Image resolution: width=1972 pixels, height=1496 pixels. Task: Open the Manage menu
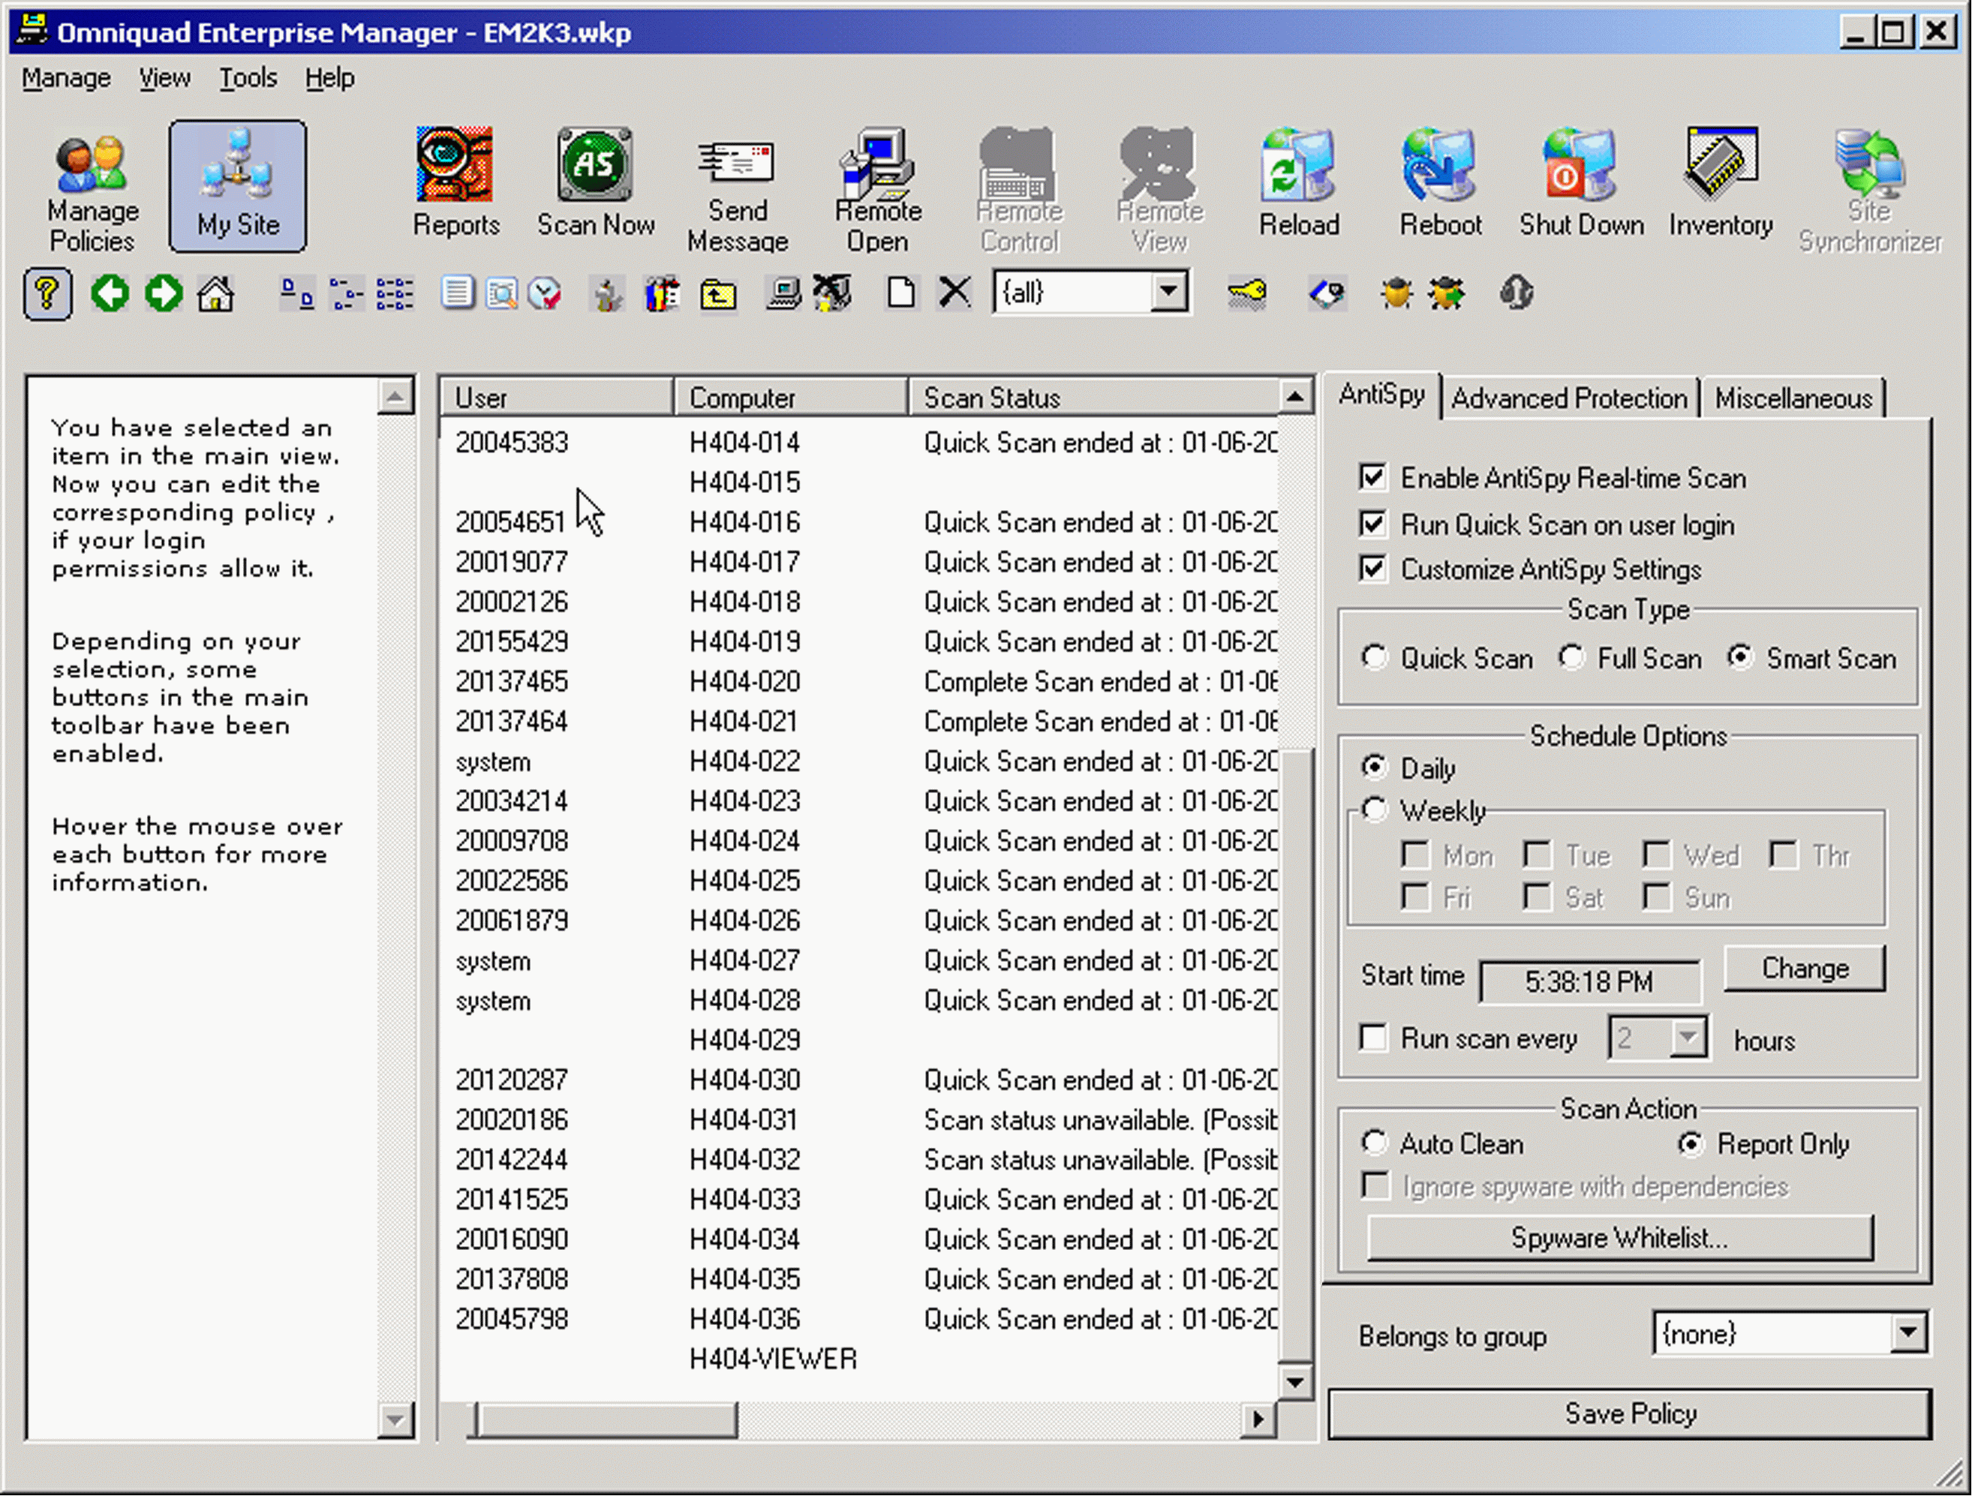click(x=66, y=79)
